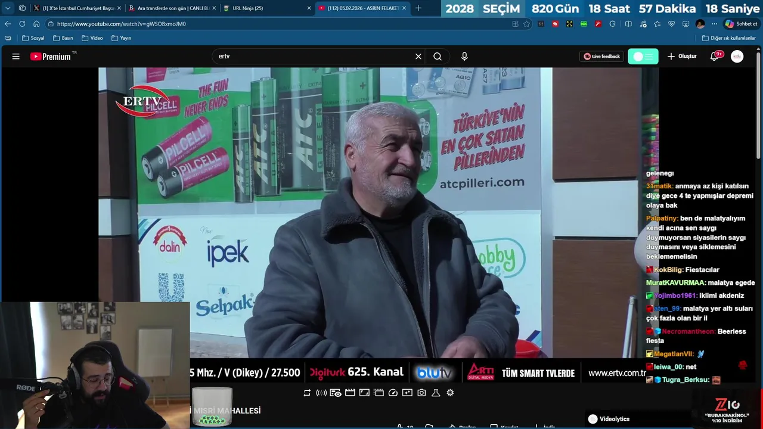Click the flask experiments icon under video

coord(436,393)
